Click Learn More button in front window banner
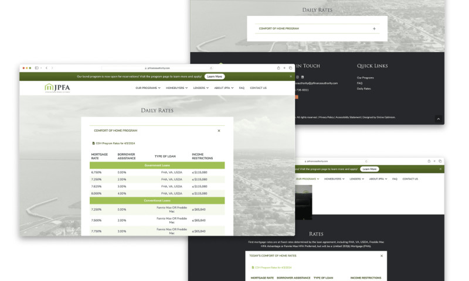 [x=215, y=77]
